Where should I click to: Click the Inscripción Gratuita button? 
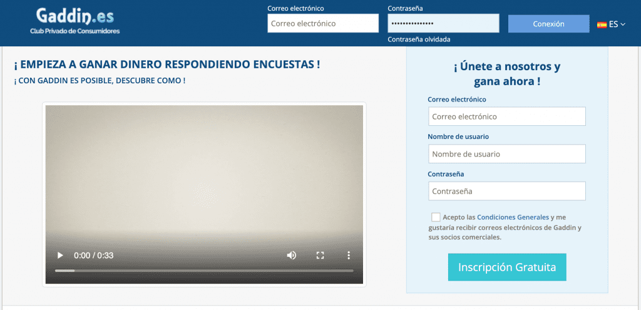click(507, 267)
